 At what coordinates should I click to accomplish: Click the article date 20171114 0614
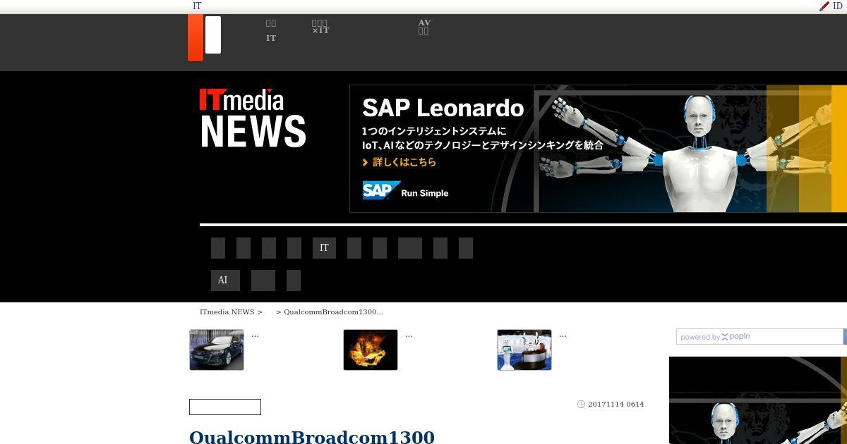[x=615, y=405]
